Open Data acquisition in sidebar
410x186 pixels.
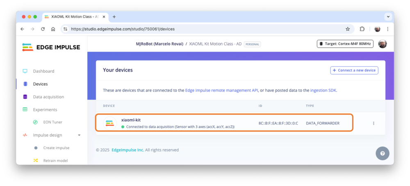coord(48,97)
